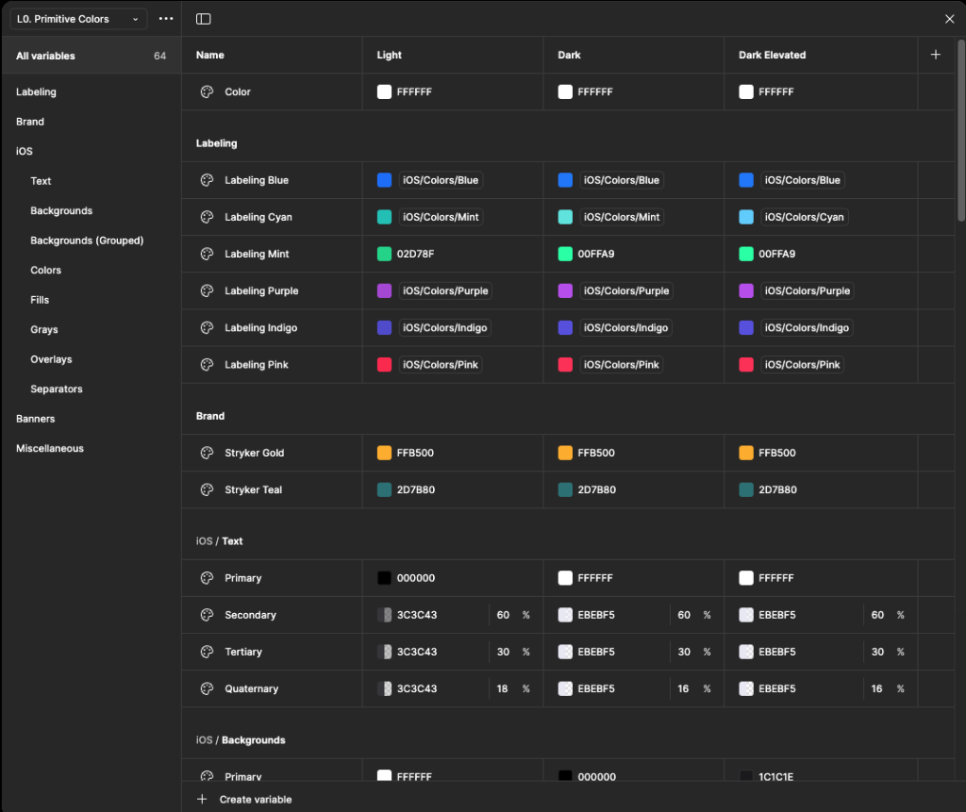Open the Grays subgroup in sidebar
This screenshot has height=812, width=966.
click(44, 329)
